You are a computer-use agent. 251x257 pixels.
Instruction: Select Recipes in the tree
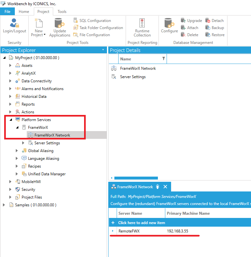pyautogui.click(x=34, y=166)
